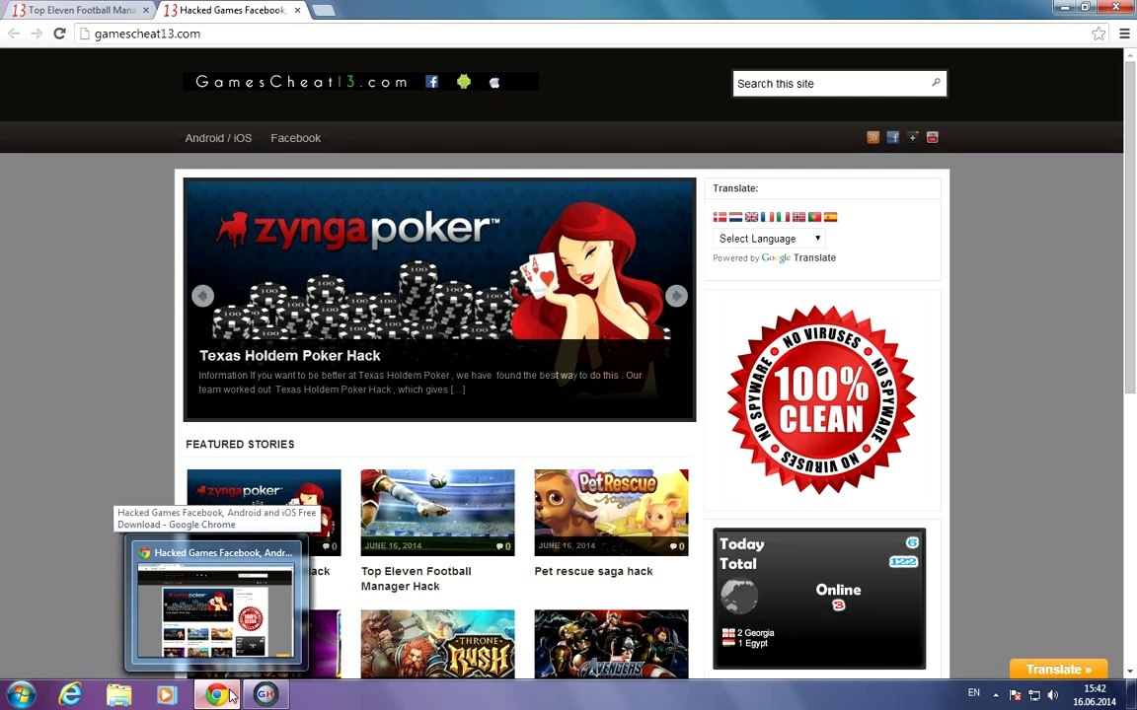1137x710 pixels.
Task: Click the 100% Clean badge image
Action: click(821, 399)
